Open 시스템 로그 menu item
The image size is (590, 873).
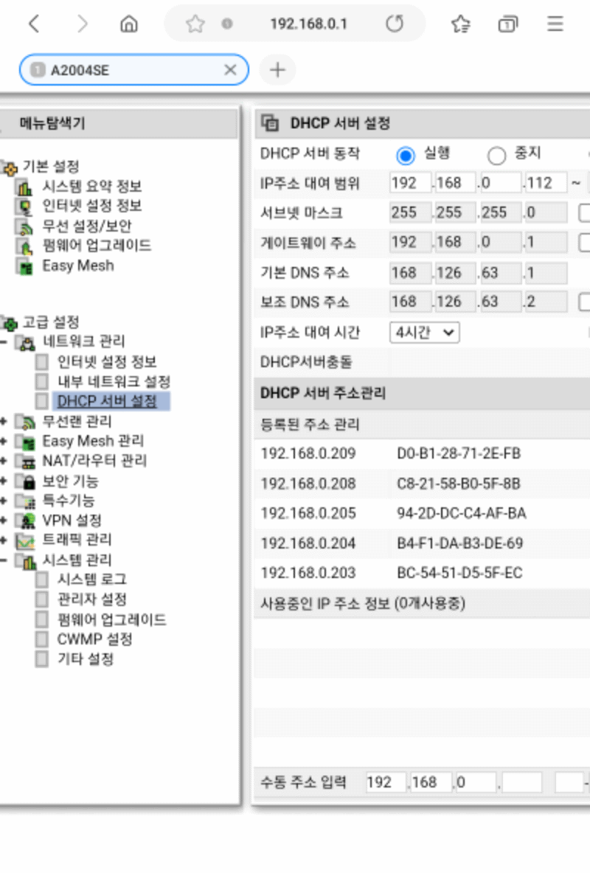(x=92, y=580)
